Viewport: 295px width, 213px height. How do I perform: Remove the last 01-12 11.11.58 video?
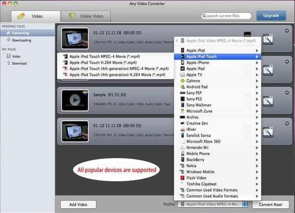(287, 124)
